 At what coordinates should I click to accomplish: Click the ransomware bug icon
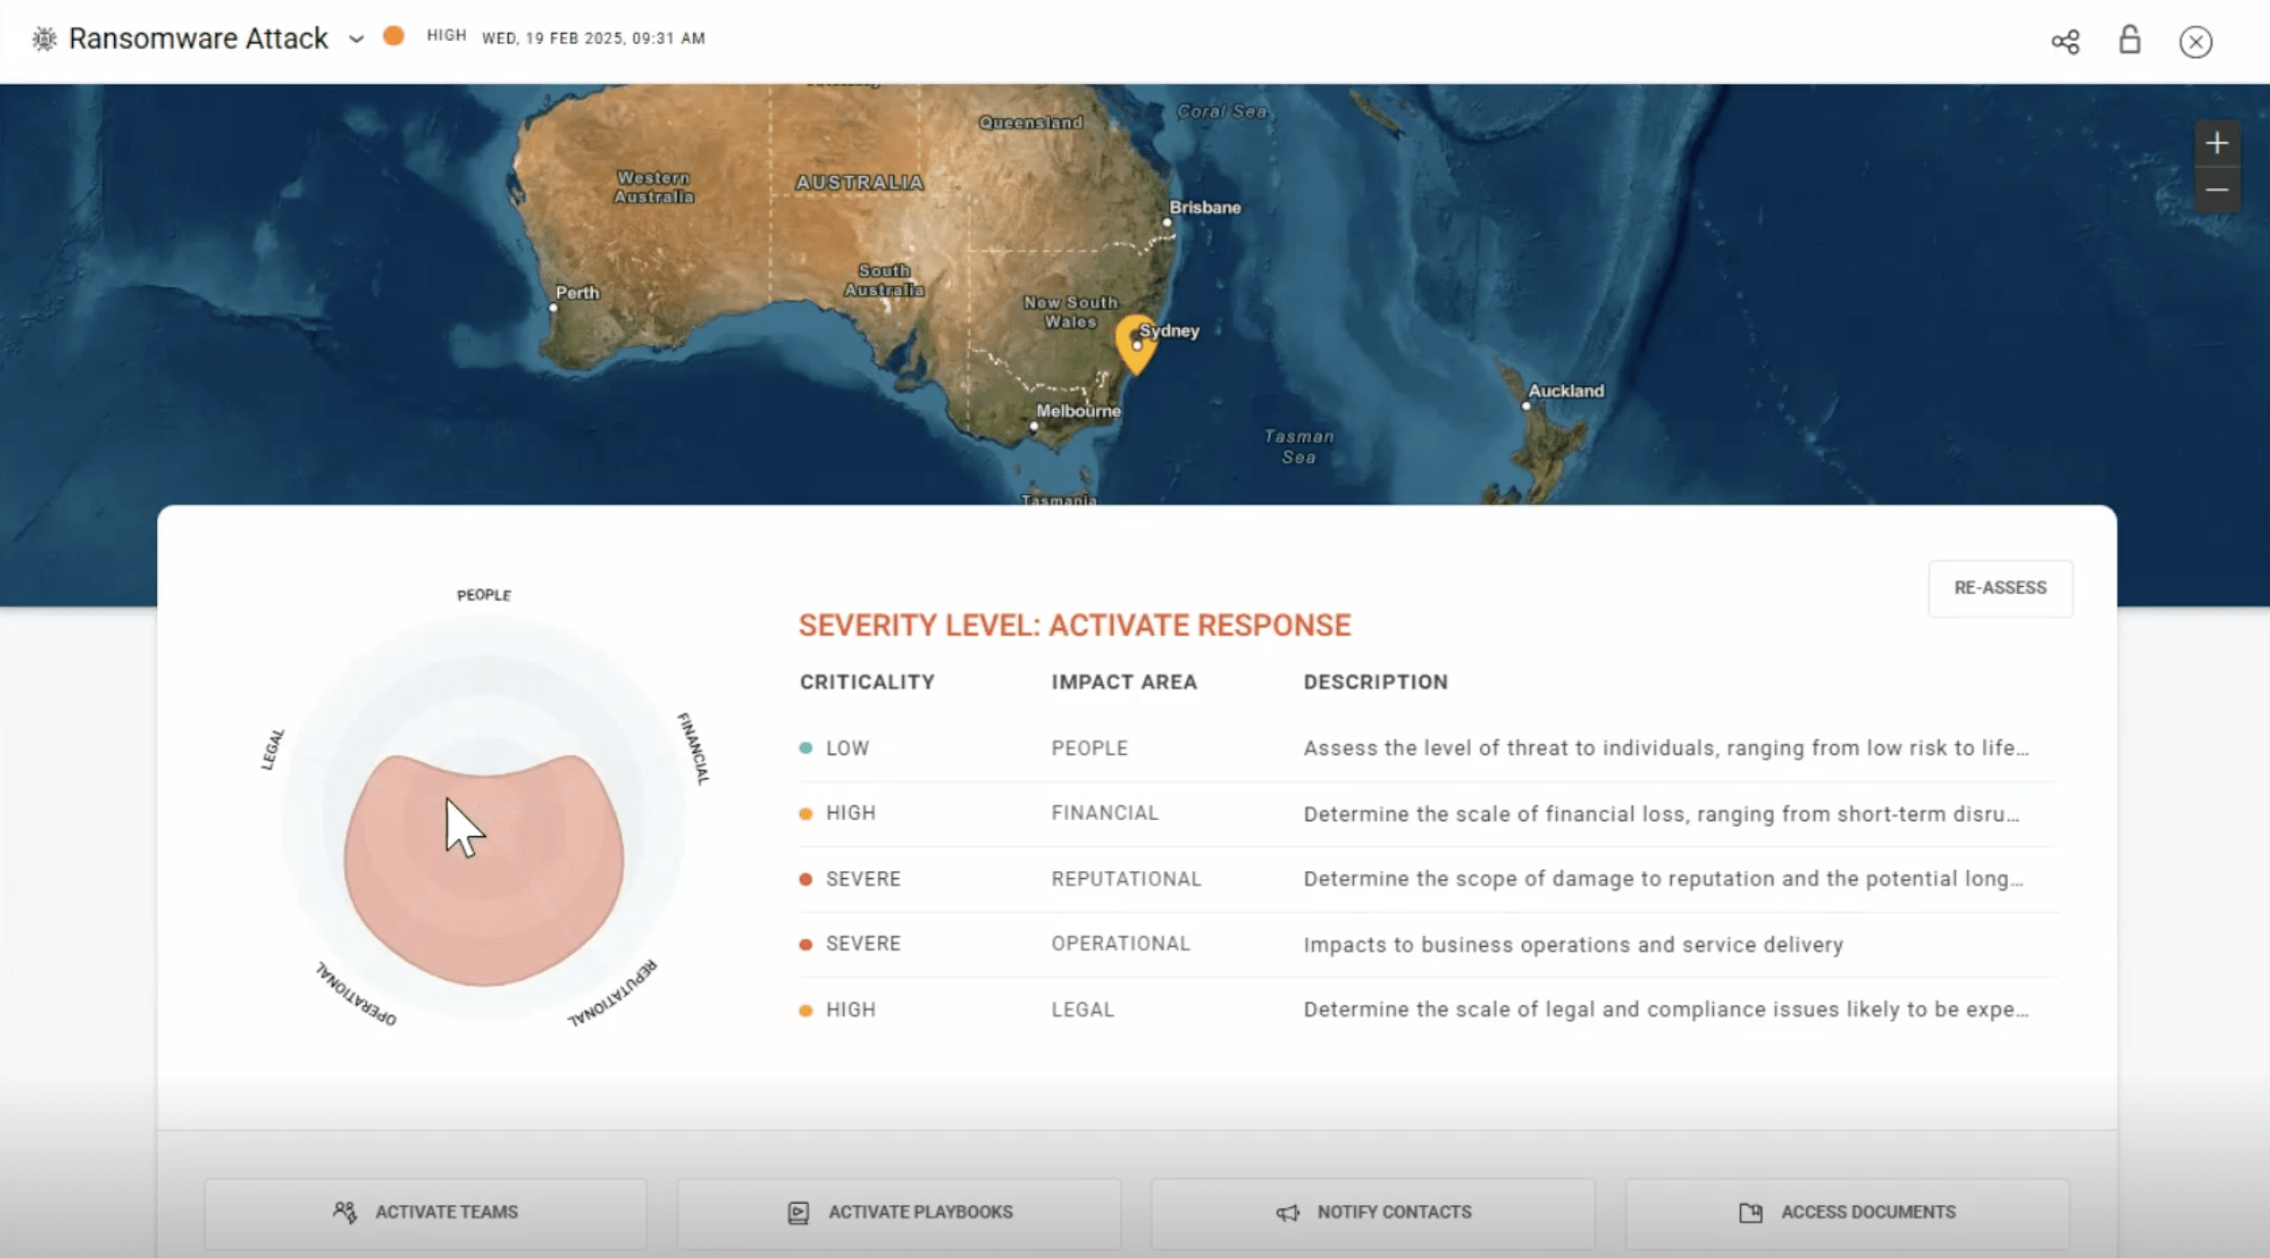pyautogui.click(x=44, y=38)
